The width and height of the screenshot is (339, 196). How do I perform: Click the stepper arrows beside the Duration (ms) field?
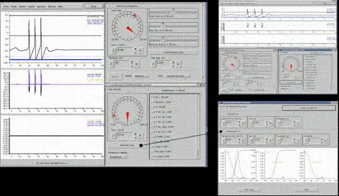click(132, 64)
